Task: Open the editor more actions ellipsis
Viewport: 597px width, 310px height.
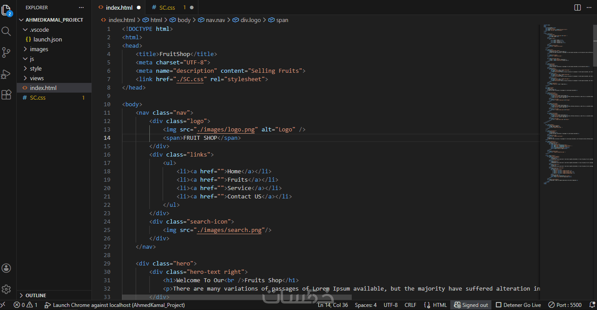Action: click(x=589, y=7)
